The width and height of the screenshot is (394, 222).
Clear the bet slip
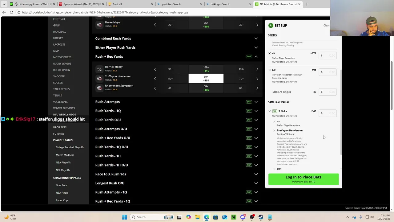pos(326,26)
